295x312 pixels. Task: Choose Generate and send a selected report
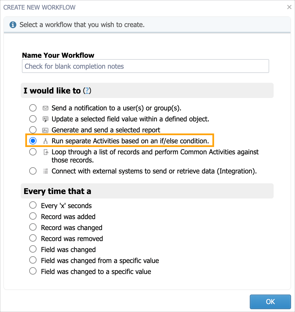(33, 130)
